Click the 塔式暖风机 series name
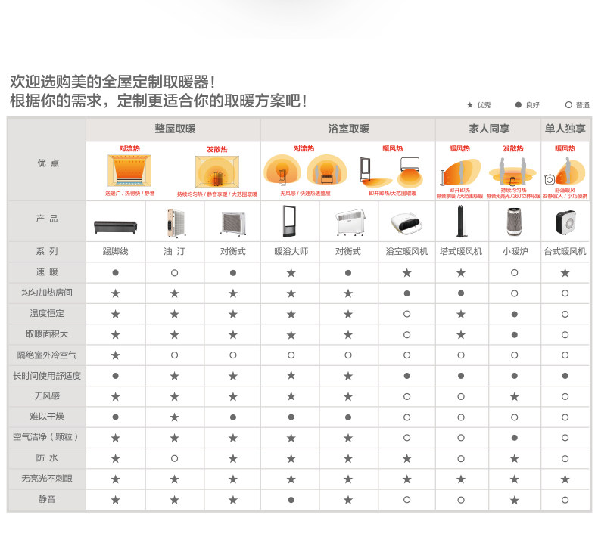This screenshot has width=598, height=549. pyautogui.click(x=461, y=252)
